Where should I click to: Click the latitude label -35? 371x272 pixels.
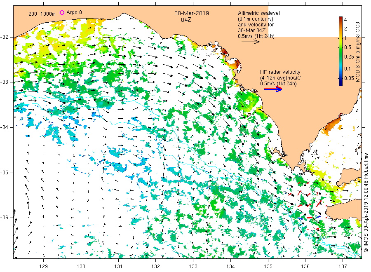4,173
